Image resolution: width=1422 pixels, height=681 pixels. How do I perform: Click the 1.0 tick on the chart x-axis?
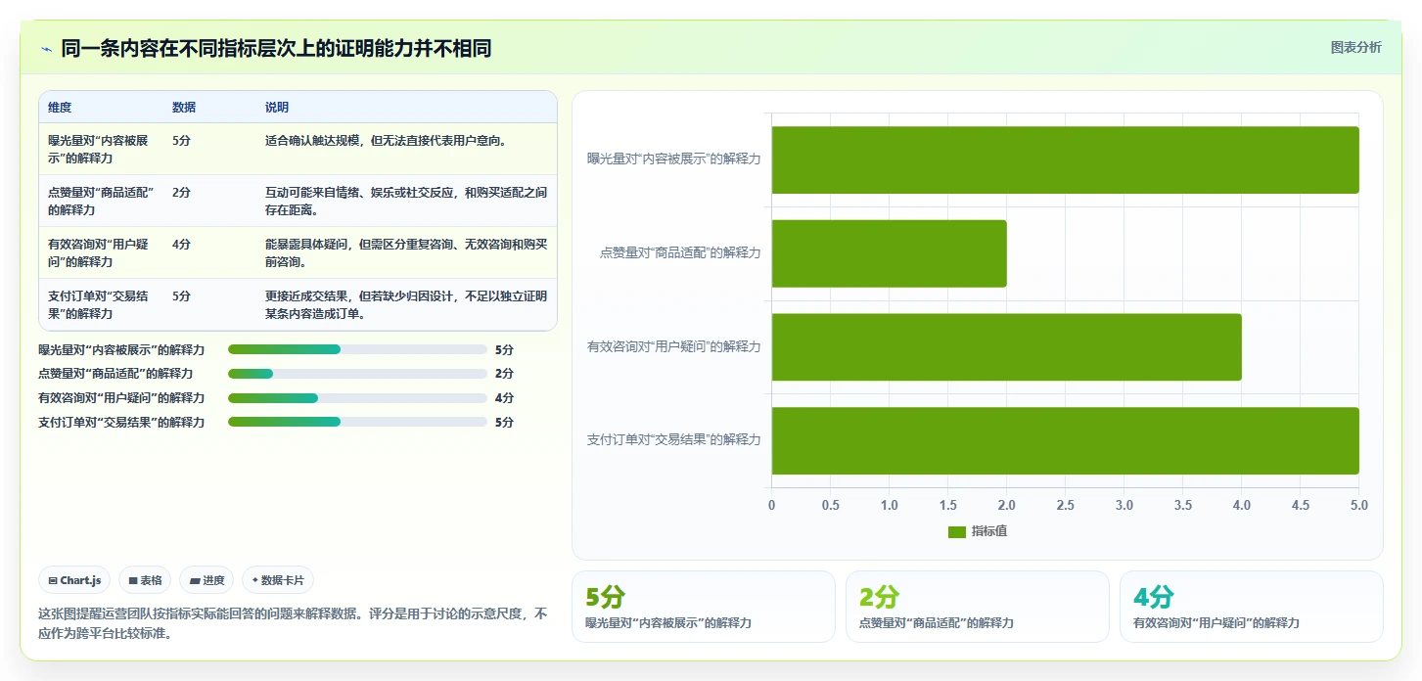click(x=890, y=506)
